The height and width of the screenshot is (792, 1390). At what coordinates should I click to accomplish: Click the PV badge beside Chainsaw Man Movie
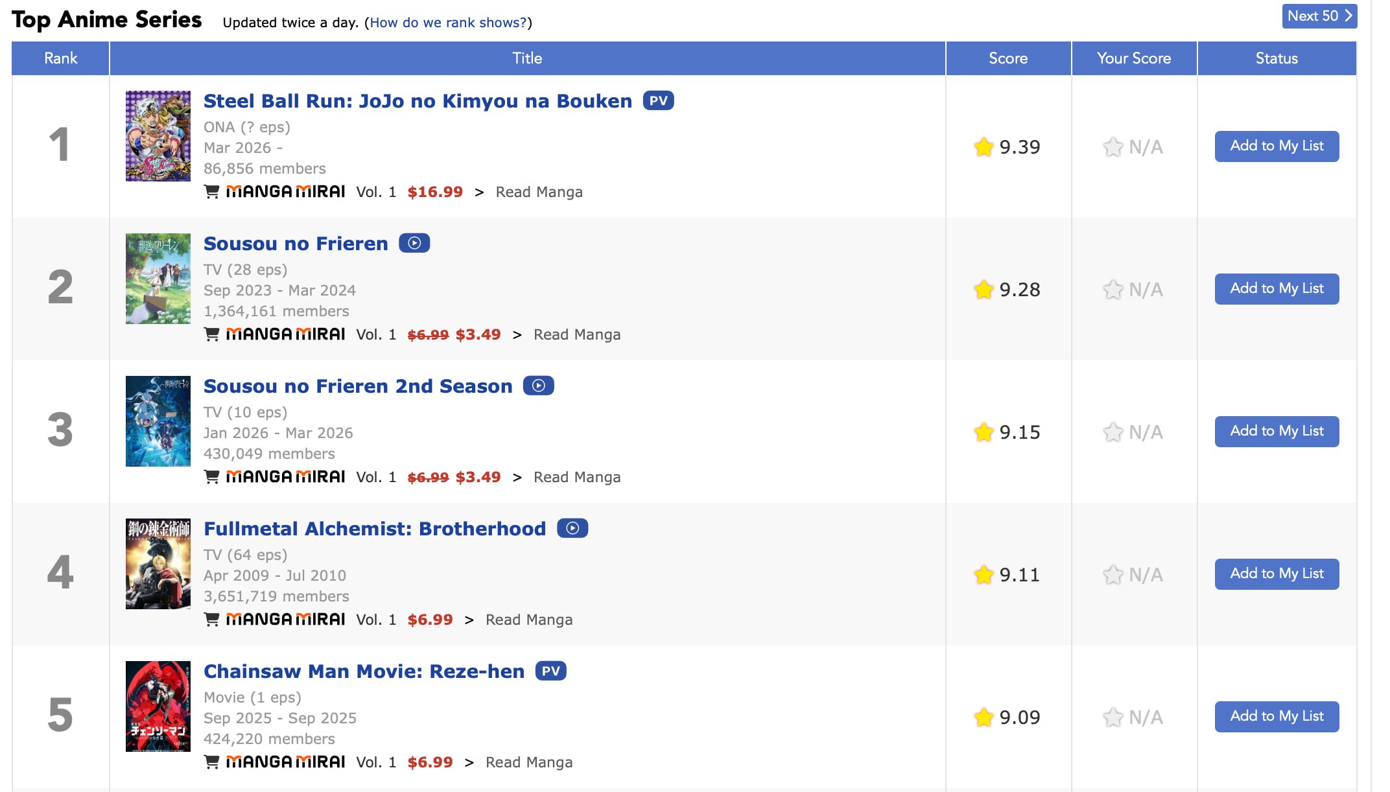pyautogui.click(x=550, y=671)
